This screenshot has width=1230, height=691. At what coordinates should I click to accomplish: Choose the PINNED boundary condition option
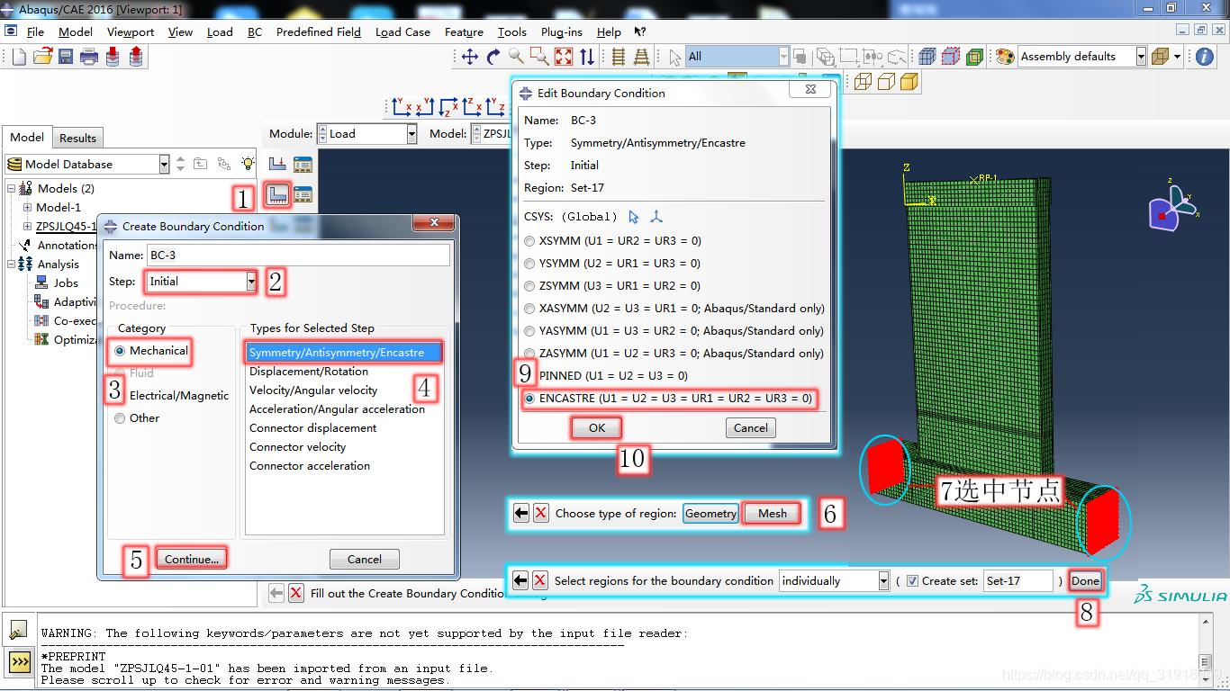click(x=529, y=375)
